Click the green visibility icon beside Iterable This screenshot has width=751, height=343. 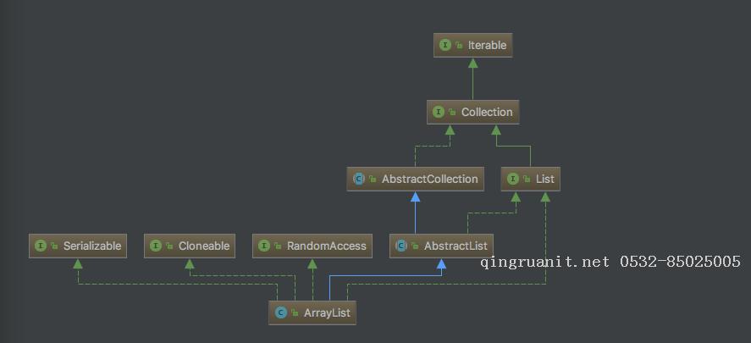(x=459, y=45)
